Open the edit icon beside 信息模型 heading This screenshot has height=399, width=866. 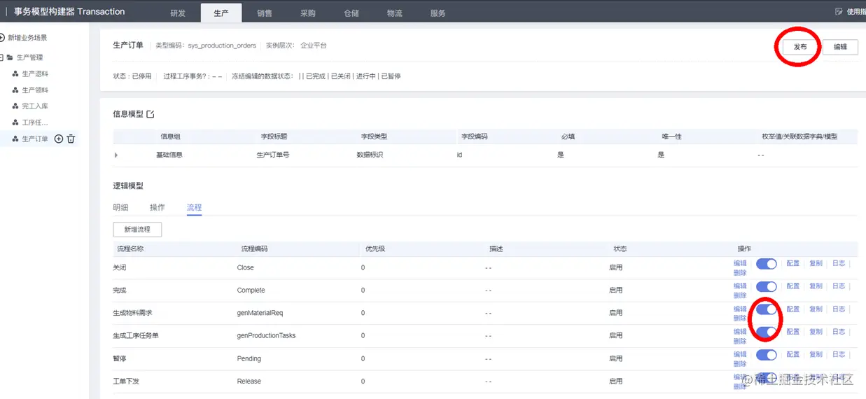click(150, 113)
